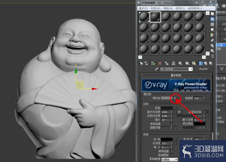Viewport: 226px width, 162px height.
Task: Click the Select by Material icon
Action: pos(212,51)
